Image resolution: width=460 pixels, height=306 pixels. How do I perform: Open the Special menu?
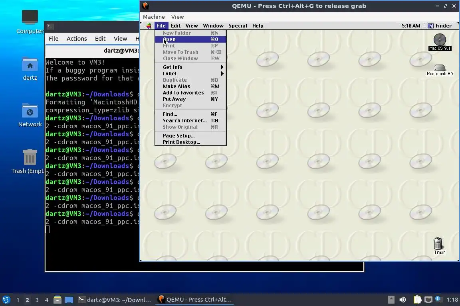(238, 26)
